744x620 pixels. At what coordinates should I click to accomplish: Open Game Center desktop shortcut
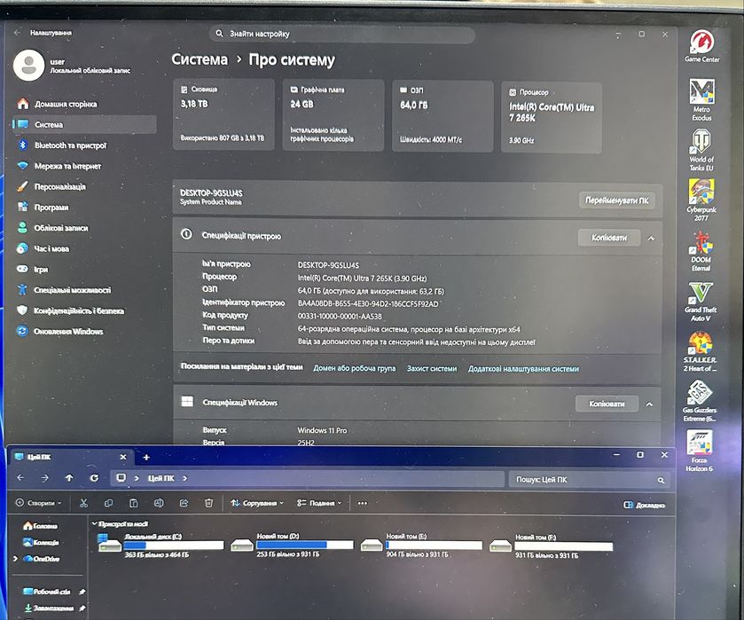(x=701, y=45)
